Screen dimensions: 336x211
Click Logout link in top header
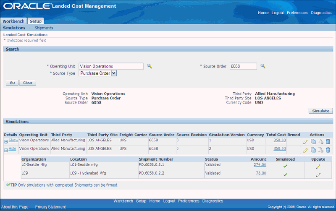pos(278,13)
